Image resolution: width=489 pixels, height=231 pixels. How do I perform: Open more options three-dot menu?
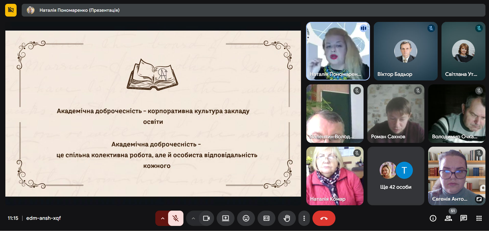[304, 218]
